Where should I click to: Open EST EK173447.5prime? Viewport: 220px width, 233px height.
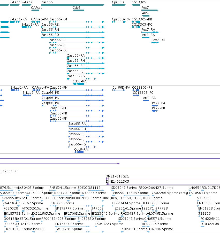[69, 208]
